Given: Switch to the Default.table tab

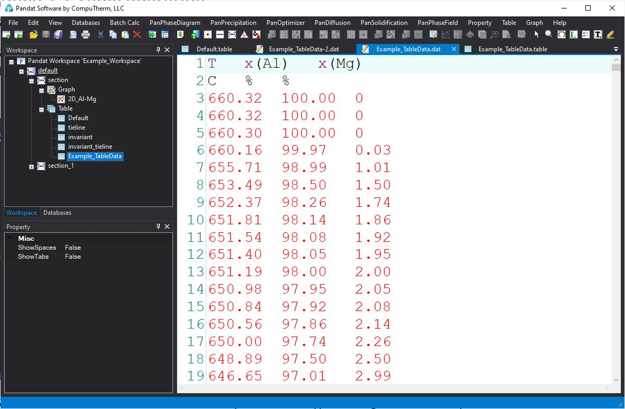Looking at the screenshot, I should (214, 49).
